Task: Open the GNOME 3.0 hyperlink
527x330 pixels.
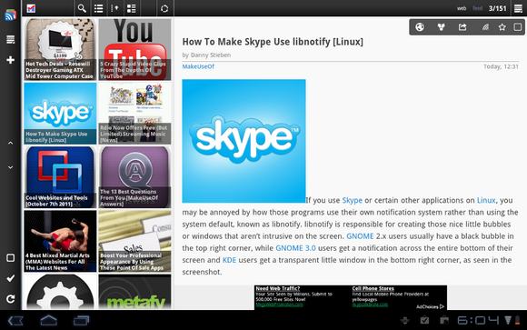Action: click(x=295, y=248)
